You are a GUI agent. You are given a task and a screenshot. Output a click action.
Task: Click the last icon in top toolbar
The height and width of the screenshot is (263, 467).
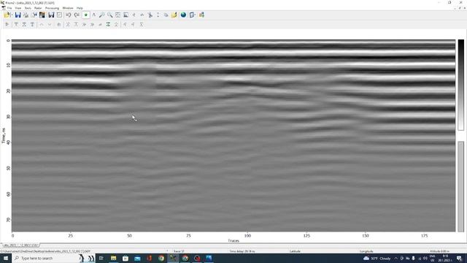[x=201, y=15]
